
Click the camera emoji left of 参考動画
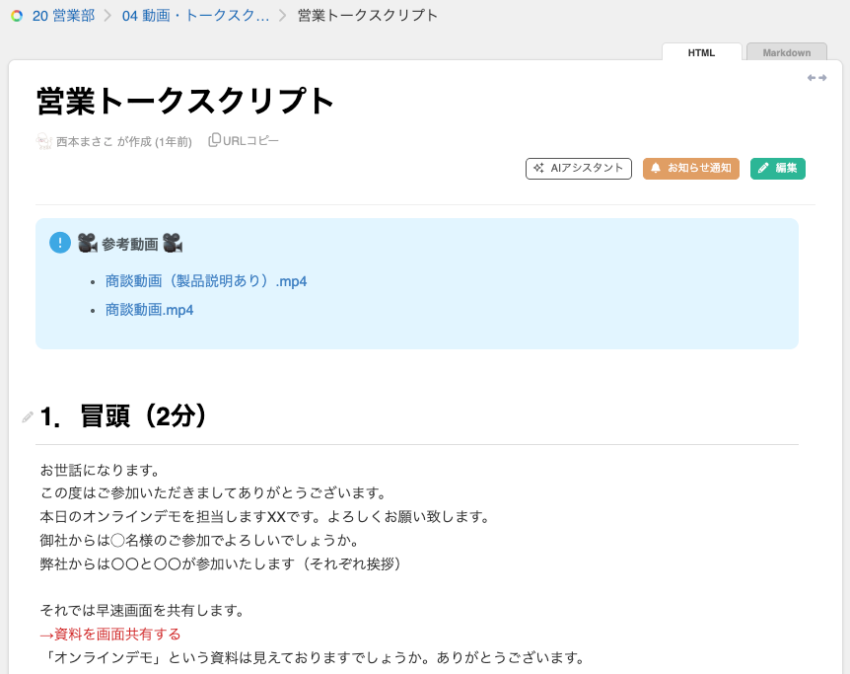[x=87, y=243]
